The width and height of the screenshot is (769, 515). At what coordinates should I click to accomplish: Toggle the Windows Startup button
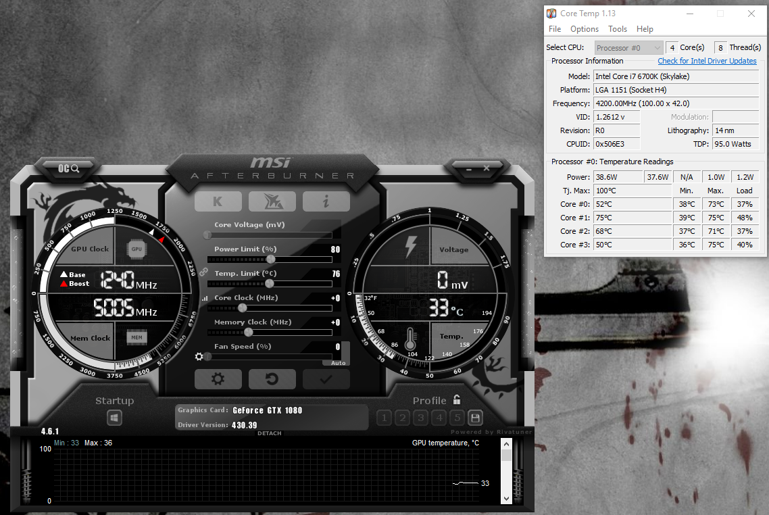point(114,418)
